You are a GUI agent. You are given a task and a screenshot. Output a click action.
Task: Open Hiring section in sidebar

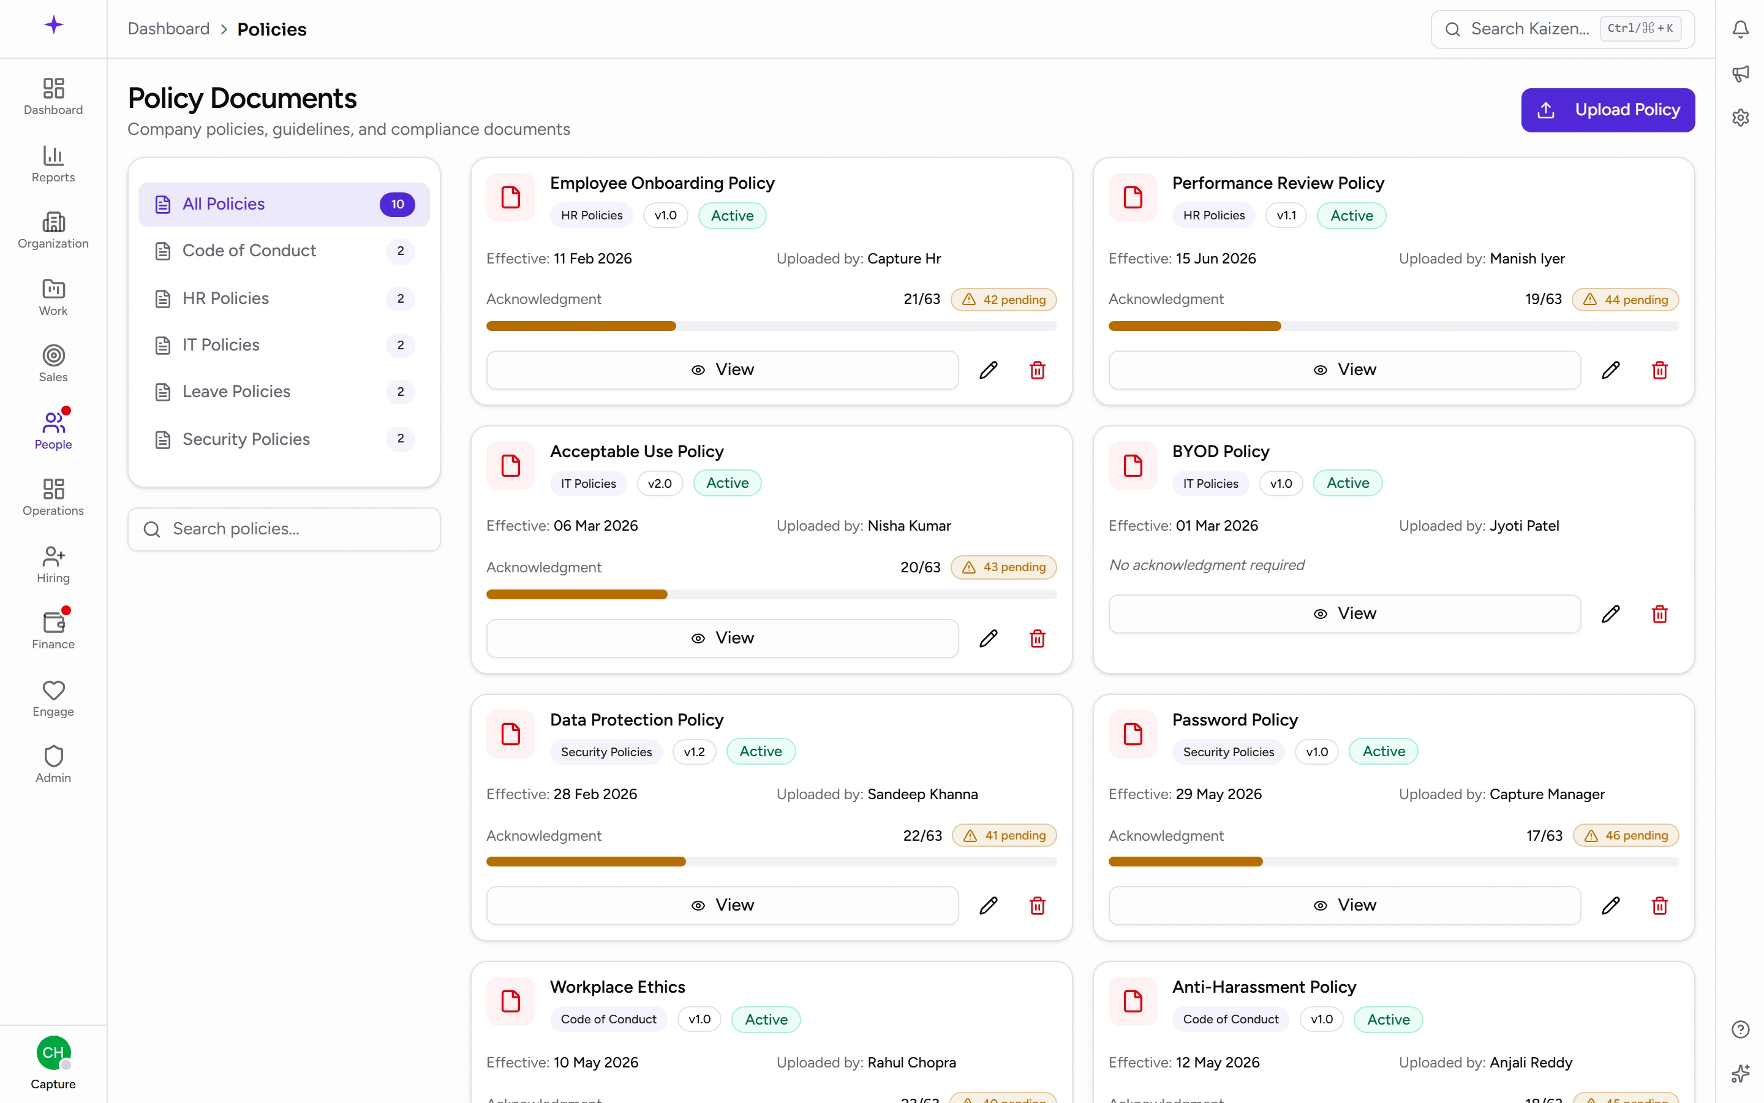[x=53, y=564]
